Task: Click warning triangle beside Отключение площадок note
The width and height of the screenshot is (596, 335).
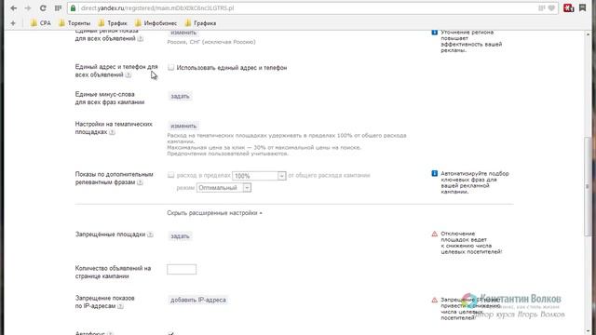Action: [435, 234]
